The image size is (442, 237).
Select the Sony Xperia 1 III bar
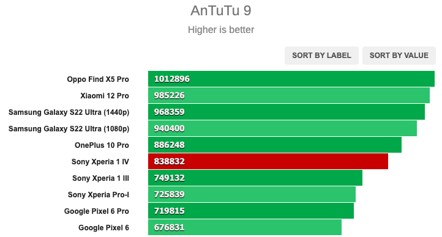(255, 178)
